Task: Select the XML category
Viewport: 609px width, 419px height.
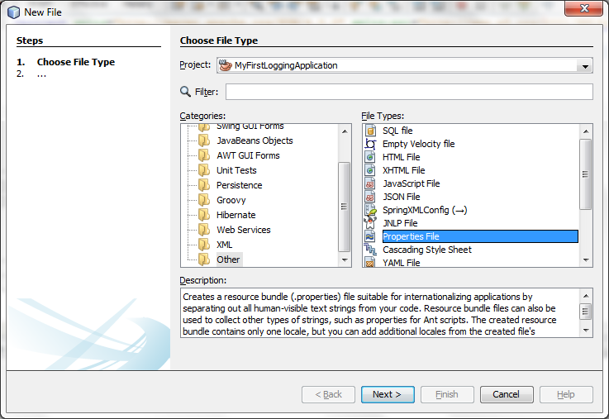Action: coord(225,245)
